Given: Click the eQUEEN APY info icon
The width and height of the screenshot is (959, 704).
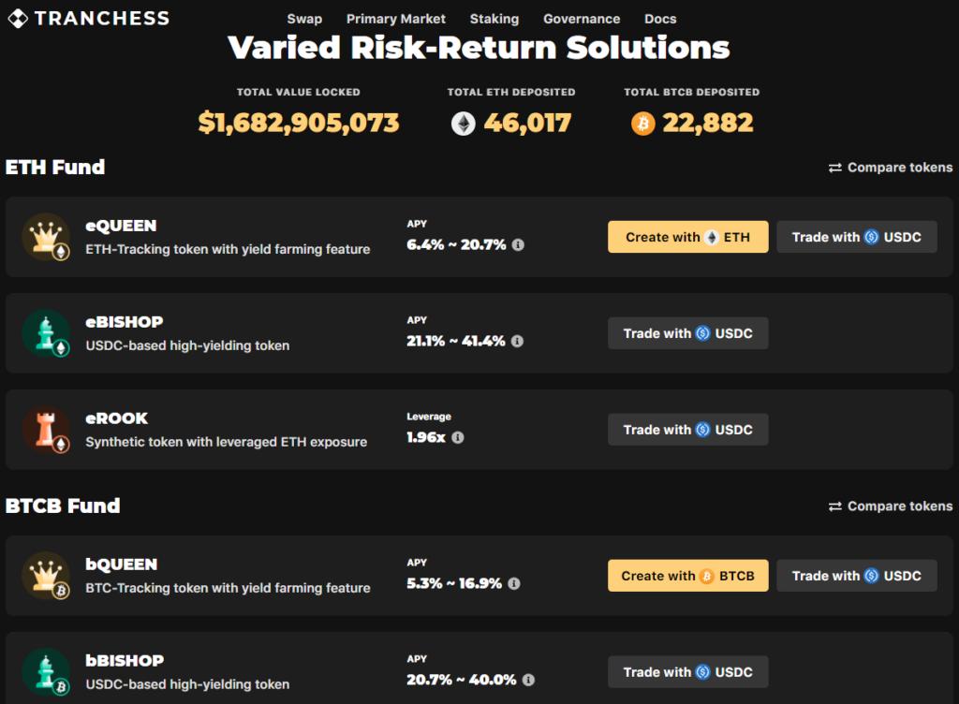Looking at the screenshot, I should [x=518, y=245].
